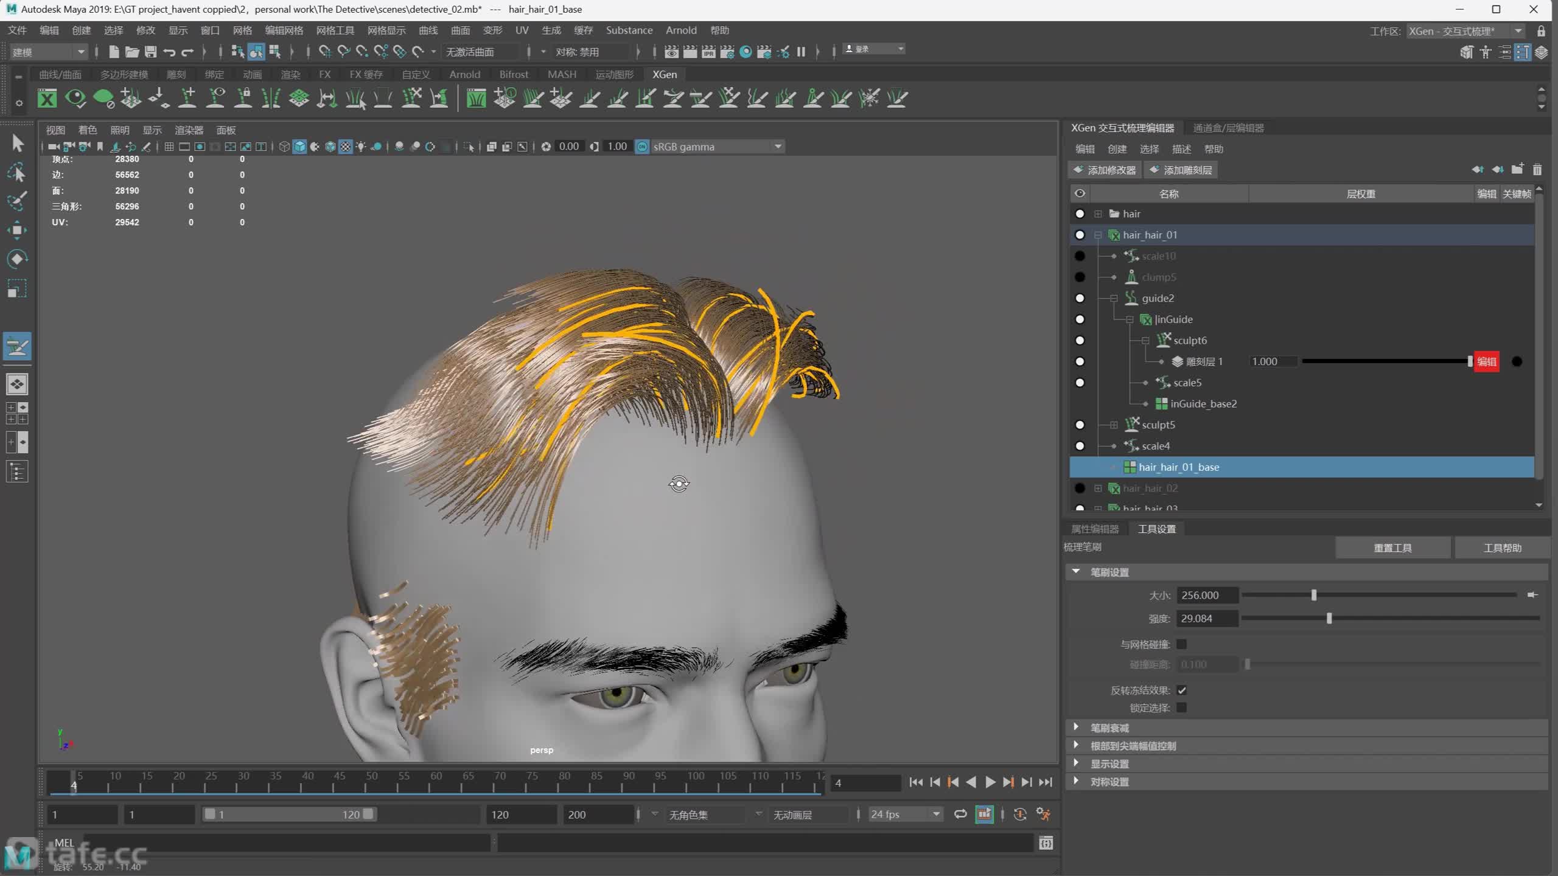Activate the Move tool in toolbox
This screenshot has height=876, width=1558.
[x=17, y=230]
